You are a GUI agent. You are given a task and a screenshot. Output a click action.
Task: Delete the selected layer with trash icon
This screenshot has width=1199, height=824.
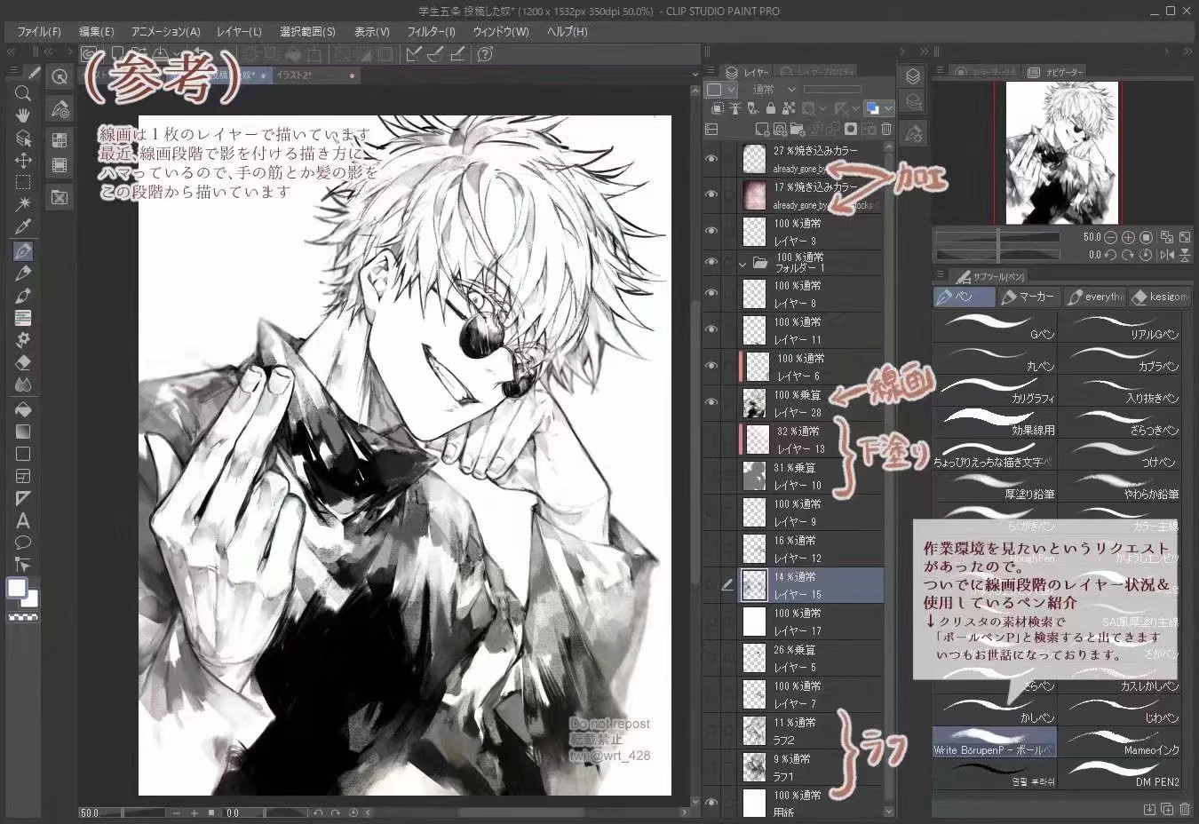[886, 129]
